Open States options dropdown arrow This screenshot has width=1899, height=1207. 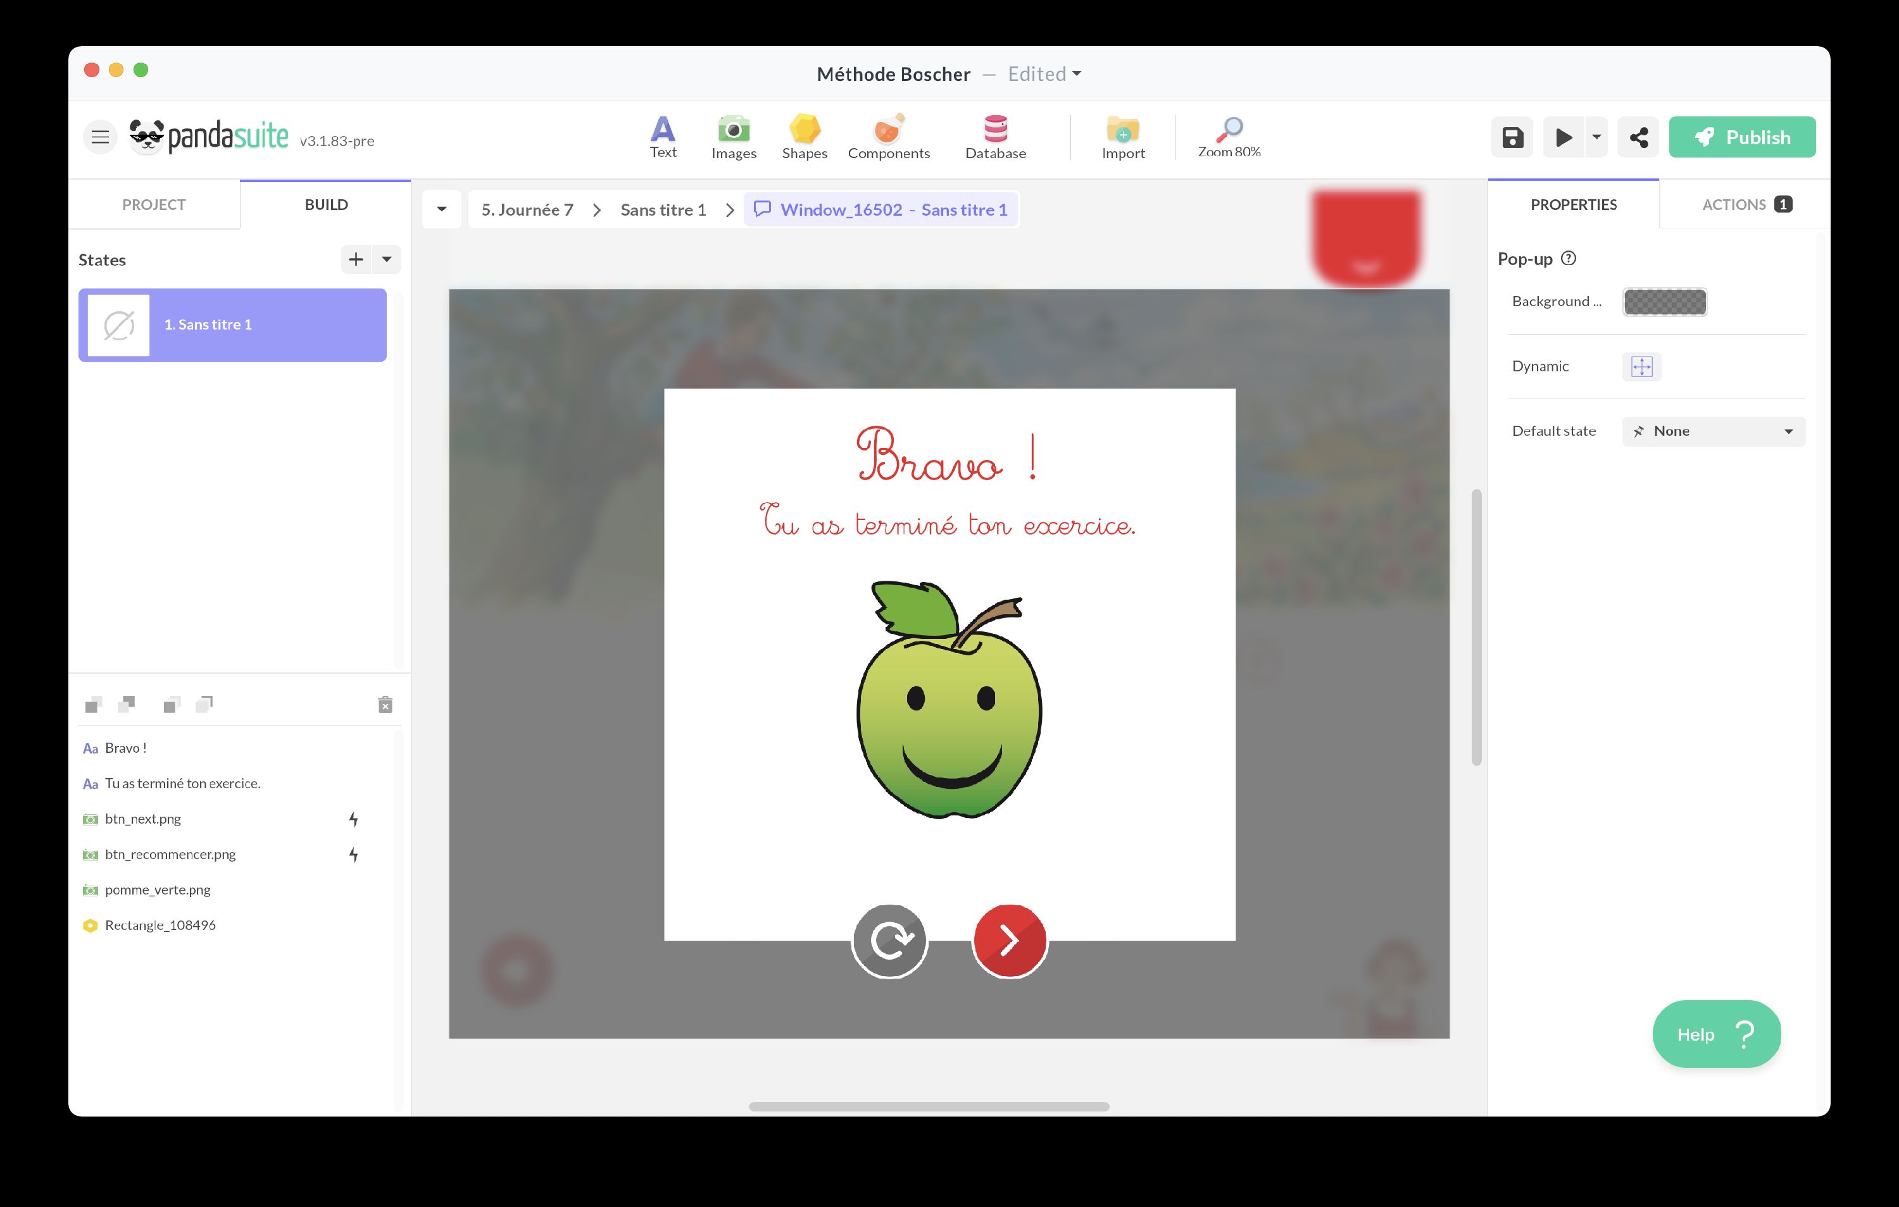tap(386, 259)
